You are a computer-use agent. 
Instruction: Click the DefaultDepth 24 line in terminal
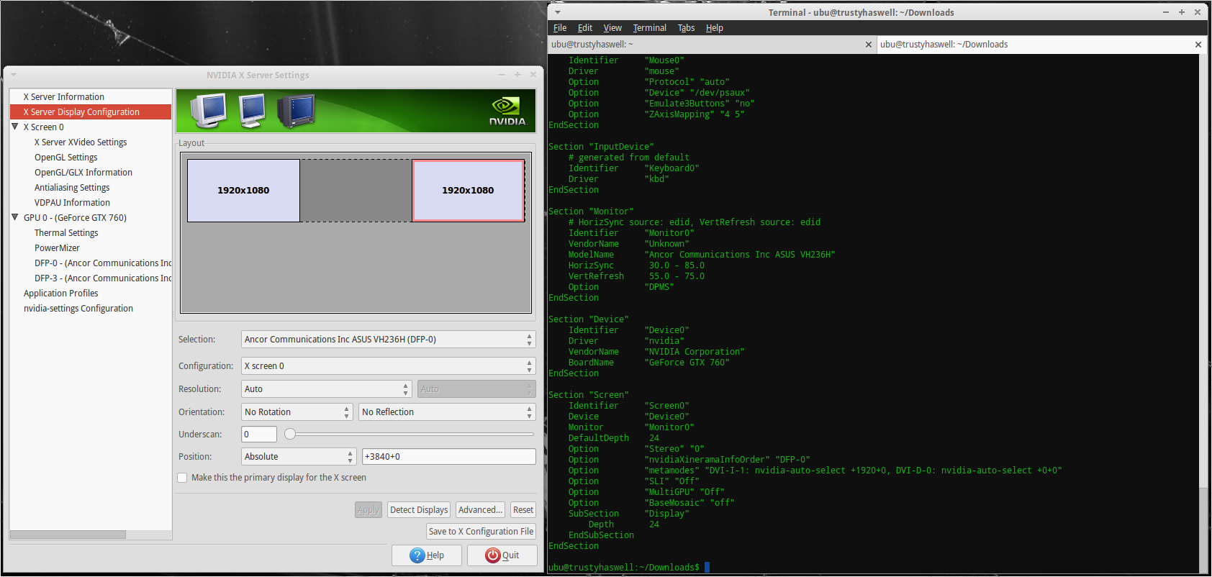click(614, 438)
